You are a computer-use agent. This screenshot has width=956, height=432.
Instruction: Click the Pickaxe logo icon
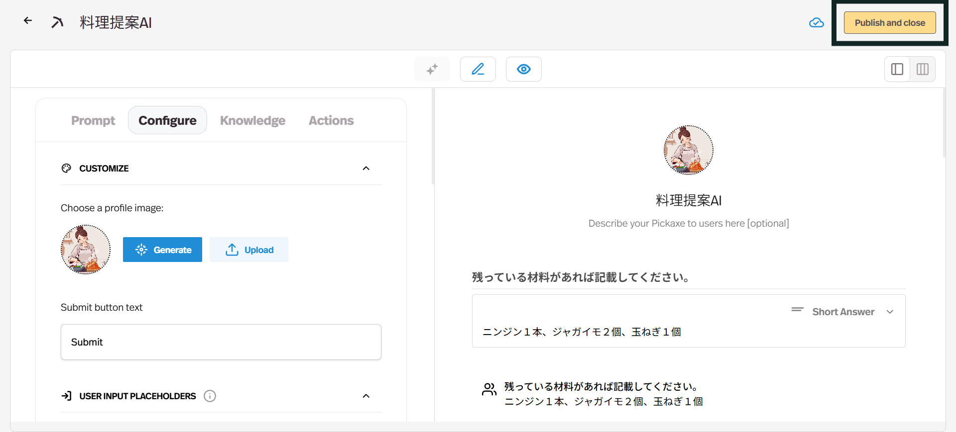coord(57,22)
